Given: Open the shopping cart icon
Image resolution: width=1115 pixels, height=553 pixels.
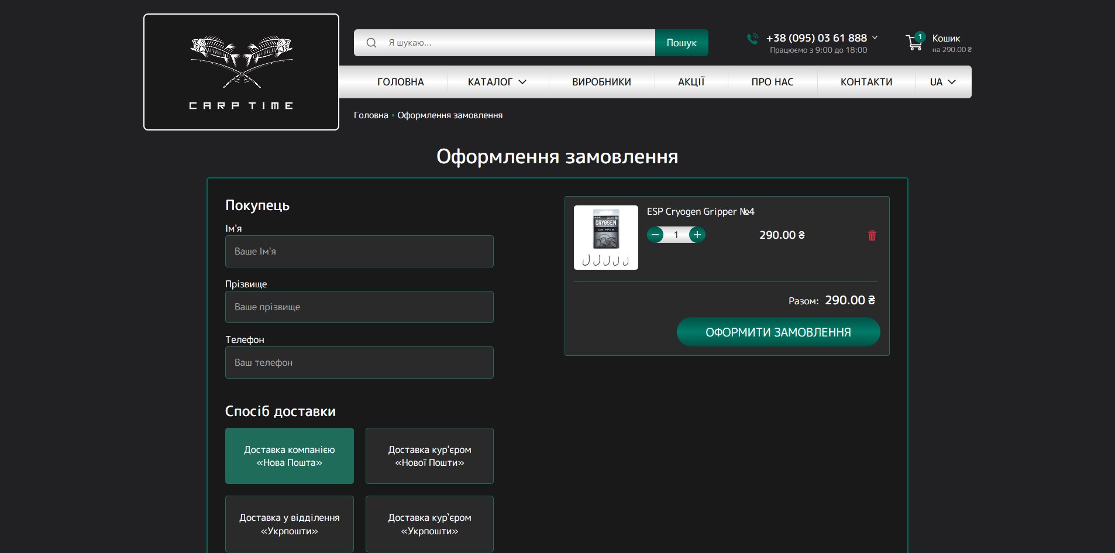Looking at the screenshot, I should pyautogui.click(x=914, y=42).
